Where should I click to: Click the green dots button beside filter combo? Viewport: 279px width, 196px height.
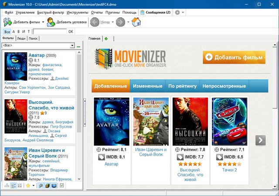click(x=79, y=46)
